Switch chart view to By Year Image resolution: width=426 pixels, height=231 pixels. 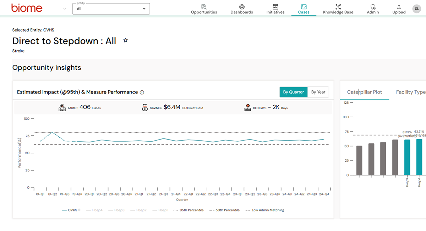point(318,92)
